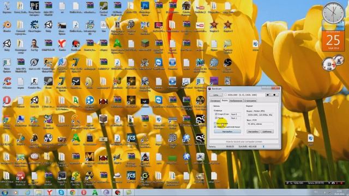
Task: Open Skype from the taskbar
Action: tap(61, 192)
